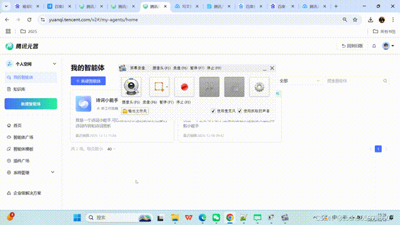Open 企业级解决方案 link in sidebar
This screenshot has width=400, height=225.
(x=27, y=193)
